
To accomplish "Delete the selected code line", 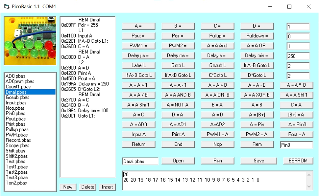I will pos(88,187).
